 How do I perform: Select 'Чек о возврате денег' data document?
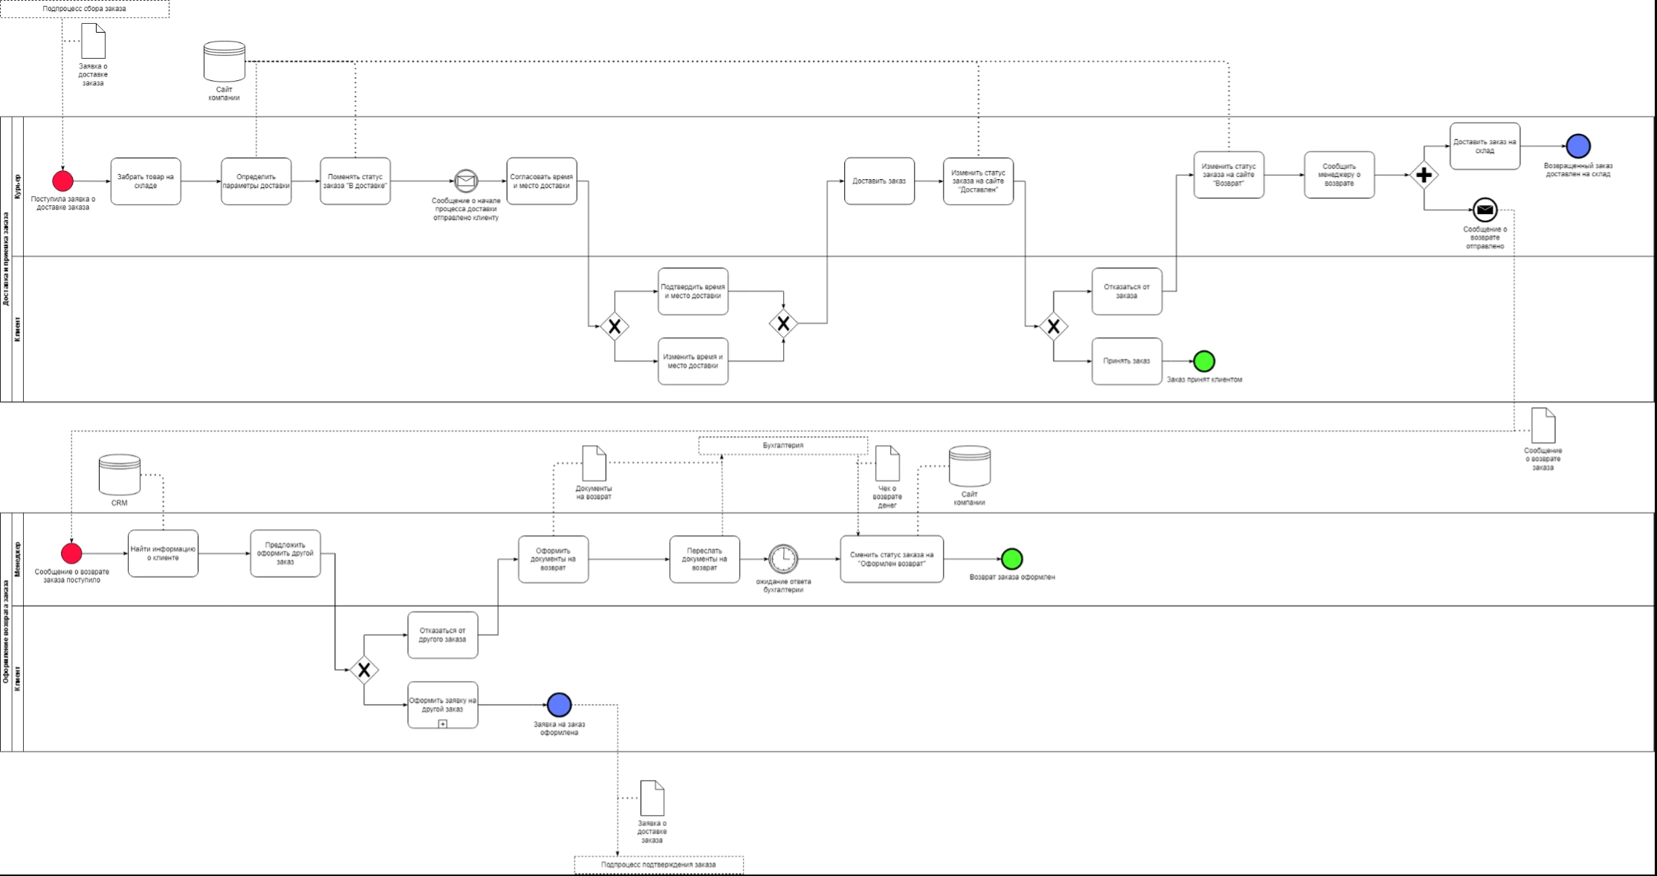point(887,464)
